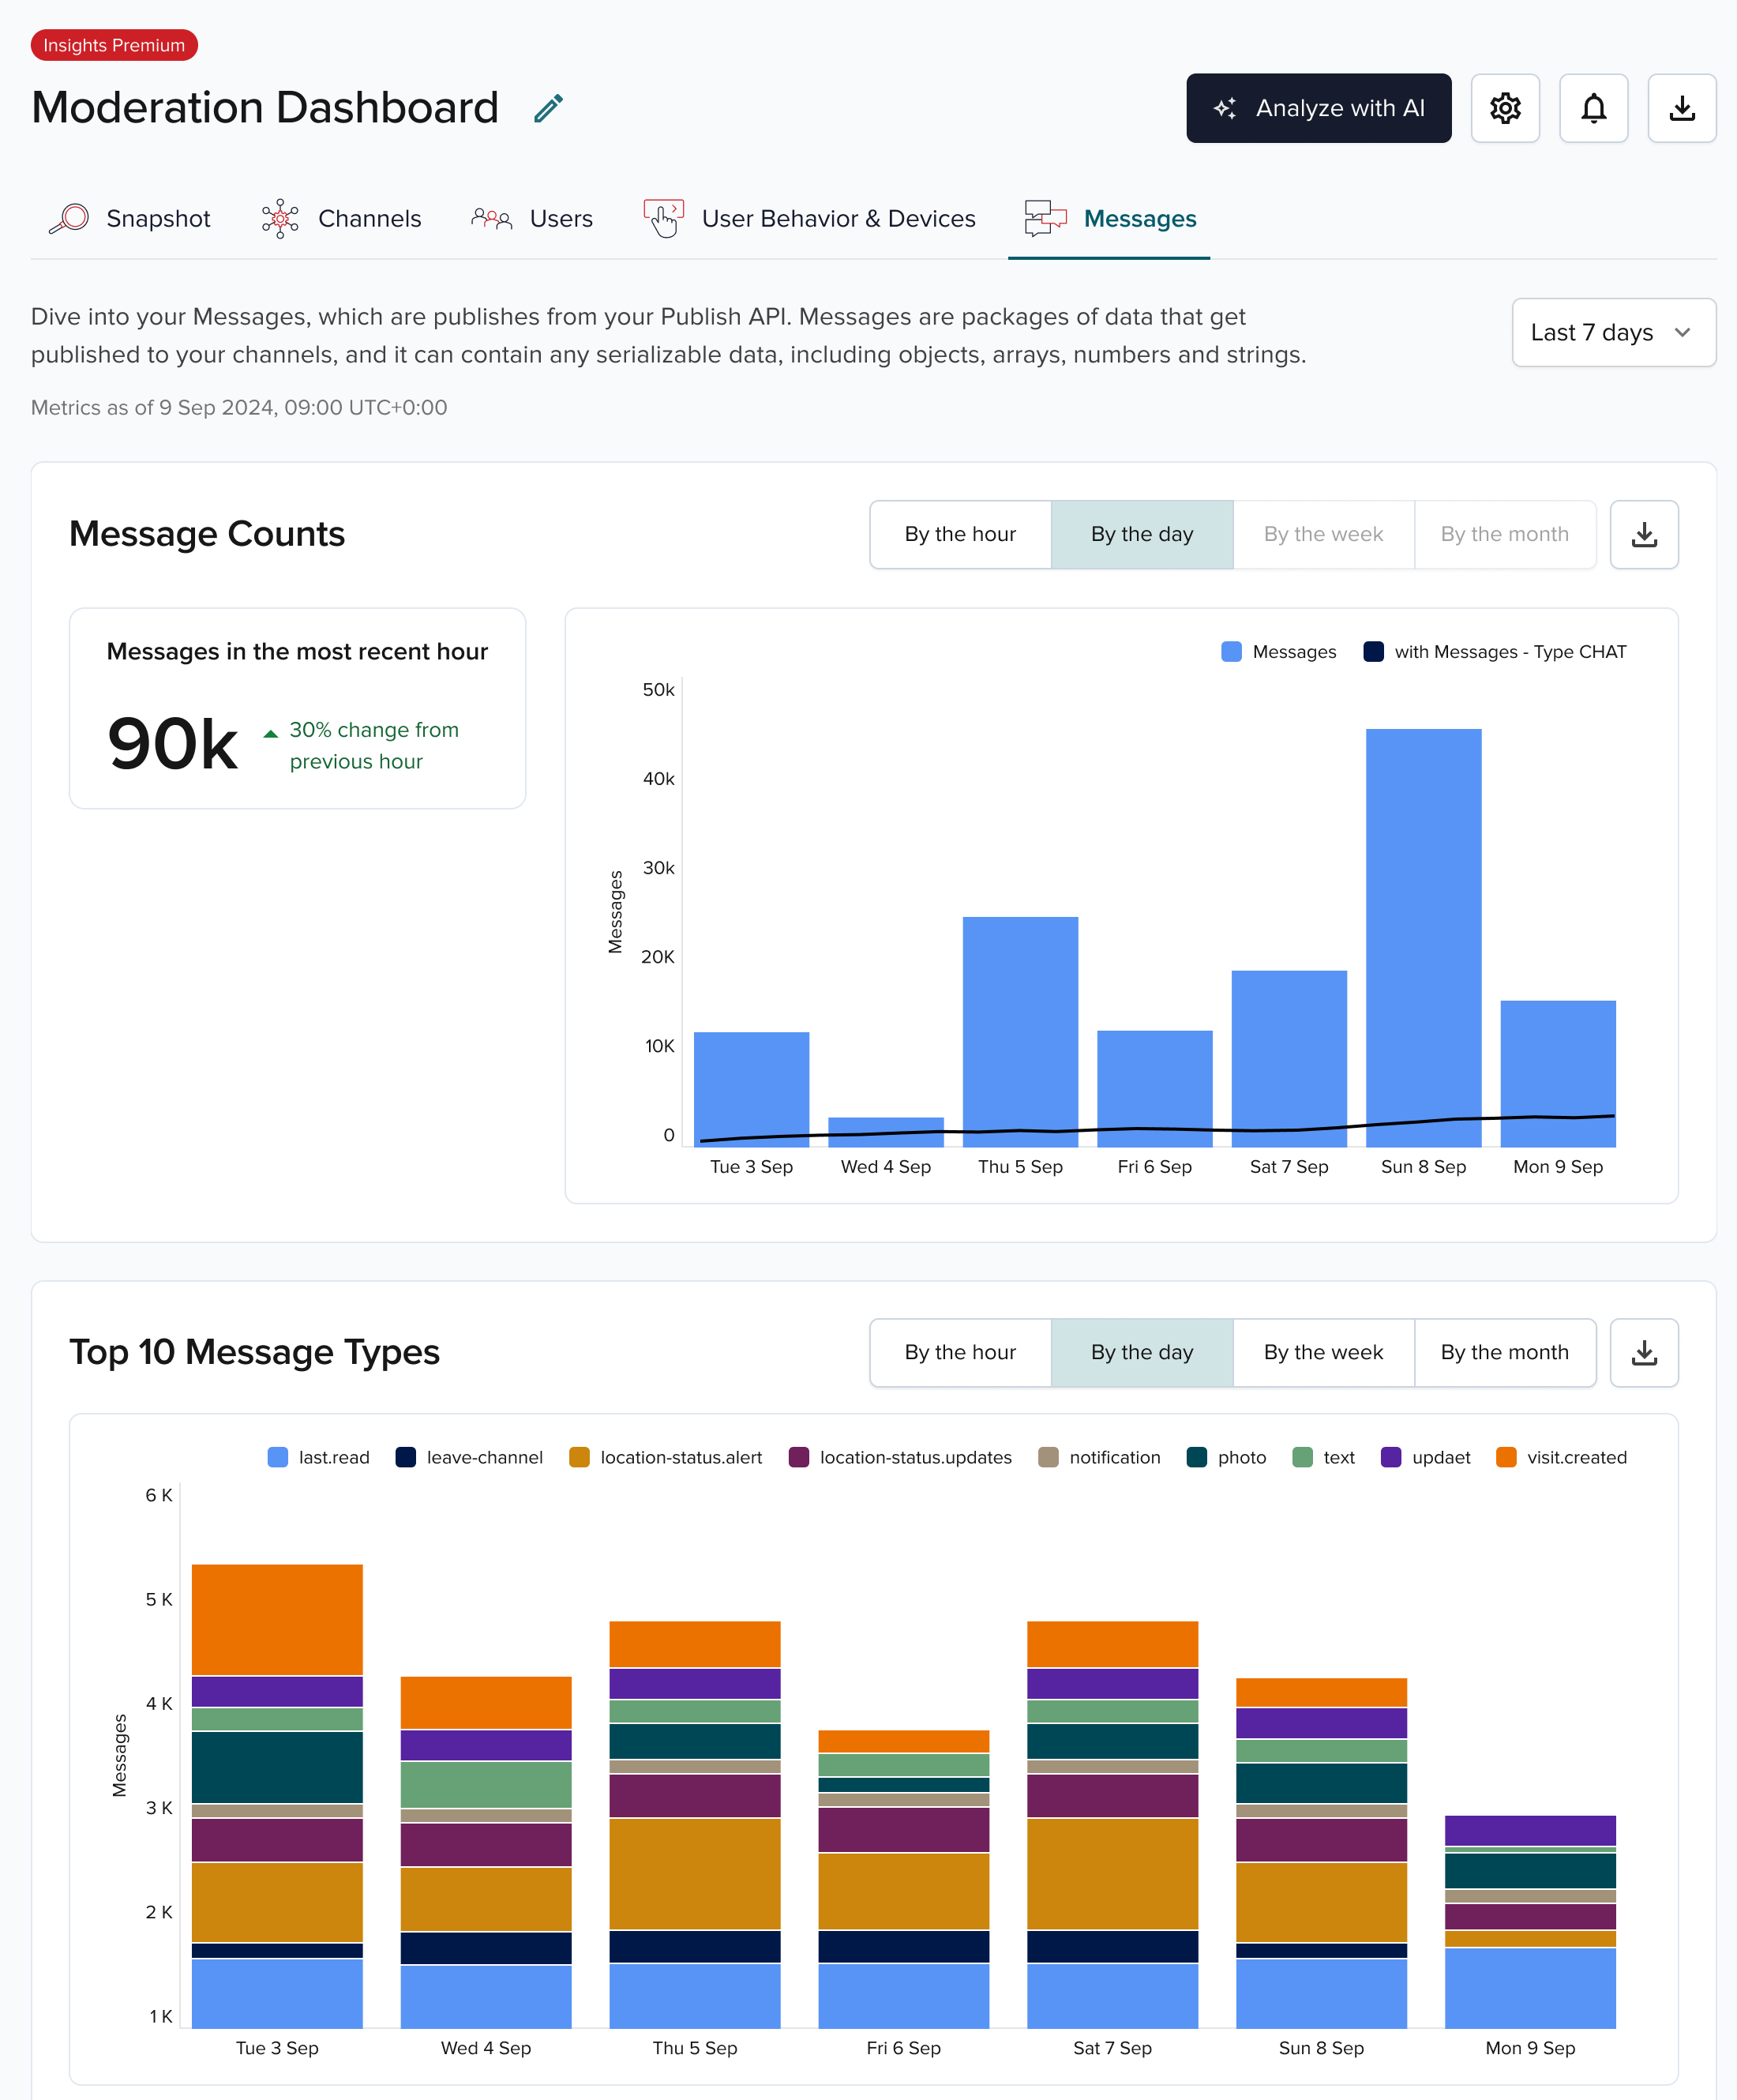Download dashboard data via download icon
1737x2100 pixels.
(1681, 107)
